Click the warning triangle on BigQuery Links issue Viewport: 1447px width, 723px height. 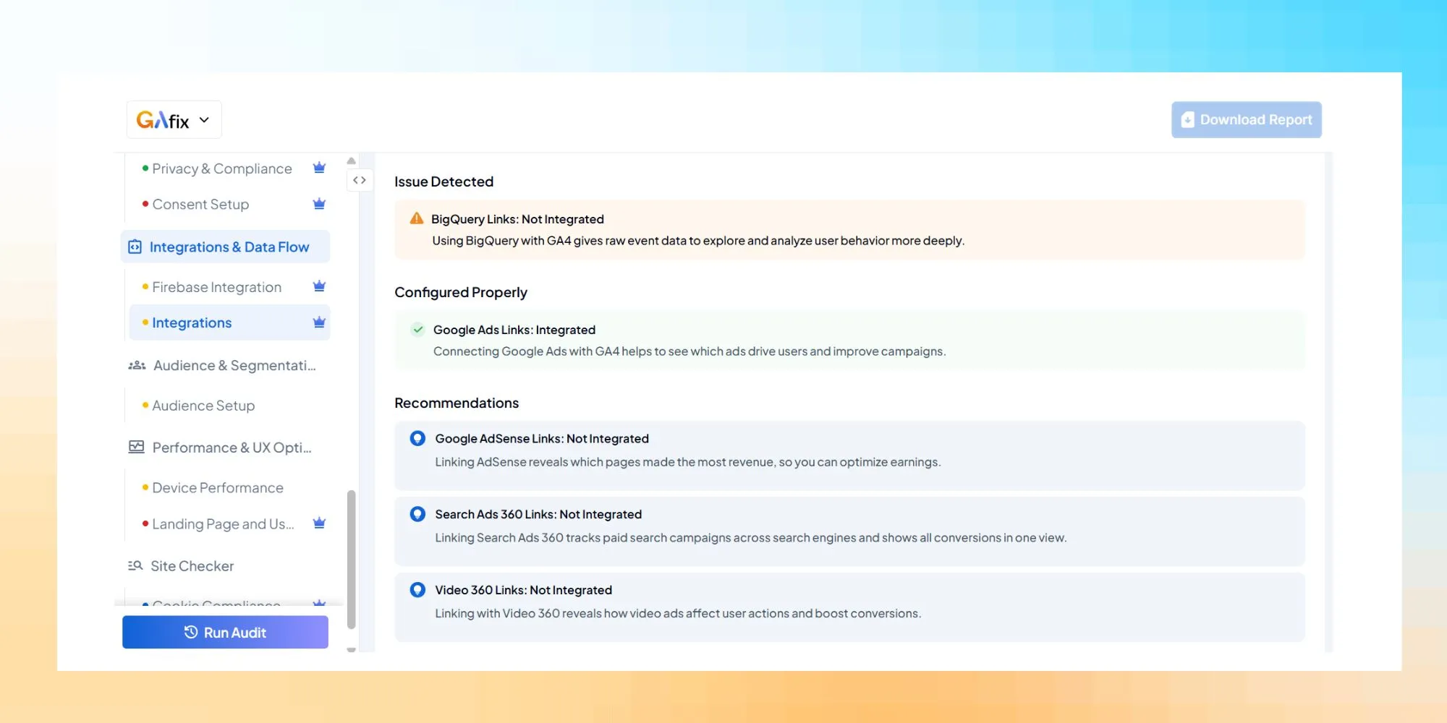point(416,218)
